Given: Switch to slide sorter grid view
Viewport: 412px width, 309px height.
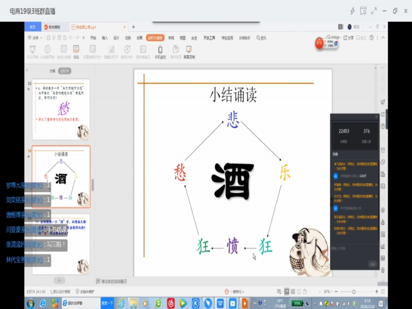Looking at the screenshot, I should tap(293, 291).
